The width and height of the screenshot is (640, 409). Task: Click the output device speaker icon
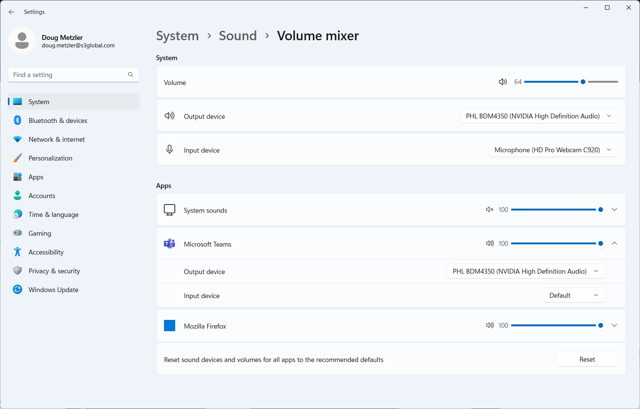tap(169, 115)
